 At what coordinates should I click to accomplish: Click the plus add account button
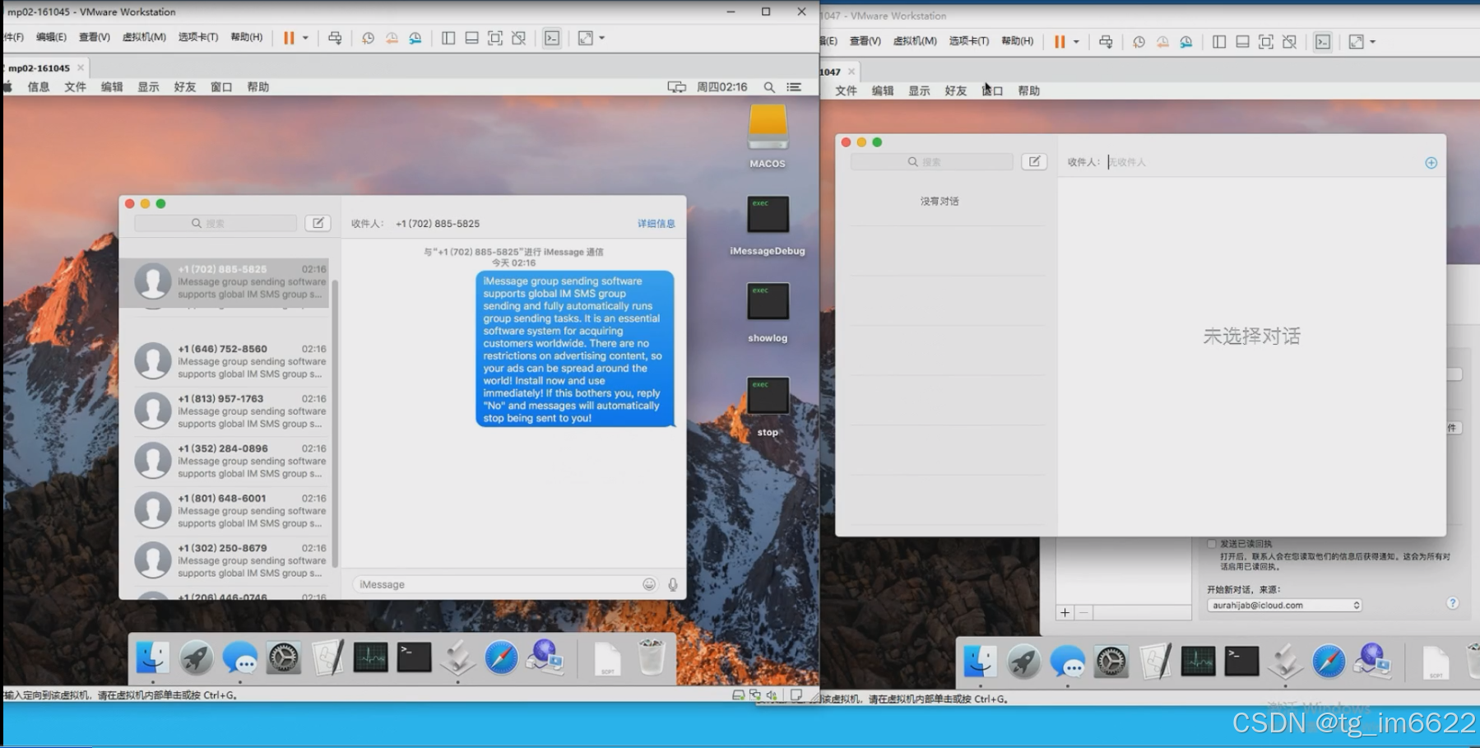[1065, 613]
